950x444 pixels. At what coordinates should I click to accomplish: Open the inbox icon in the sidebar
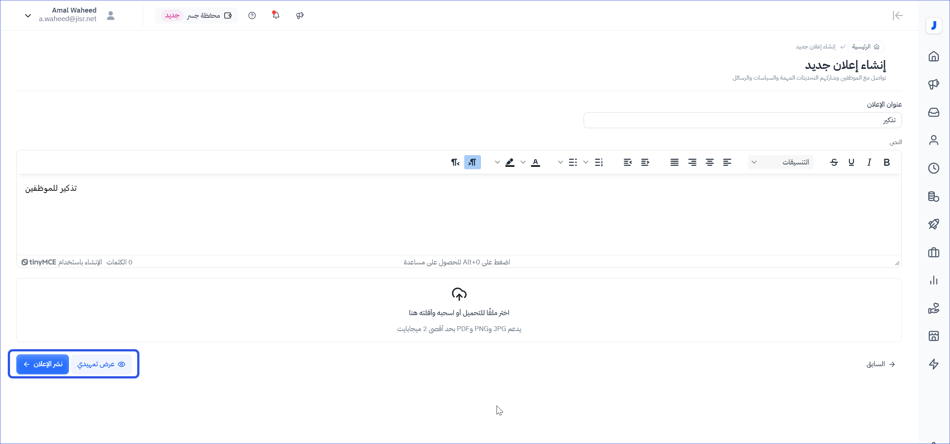coord(933,112)
